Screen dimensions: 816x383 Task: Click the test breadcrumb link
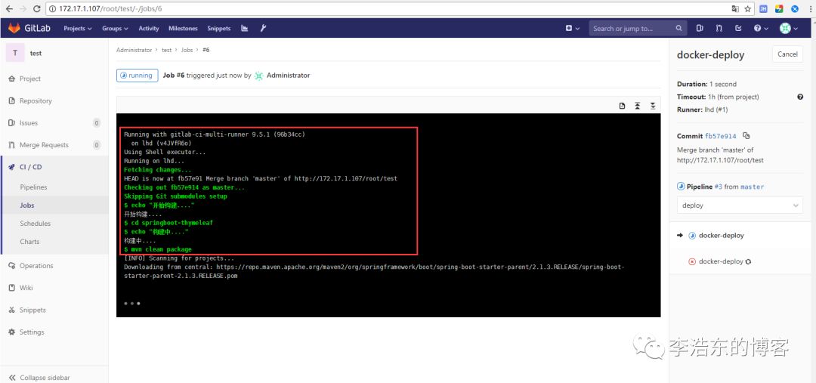point(166,50)
